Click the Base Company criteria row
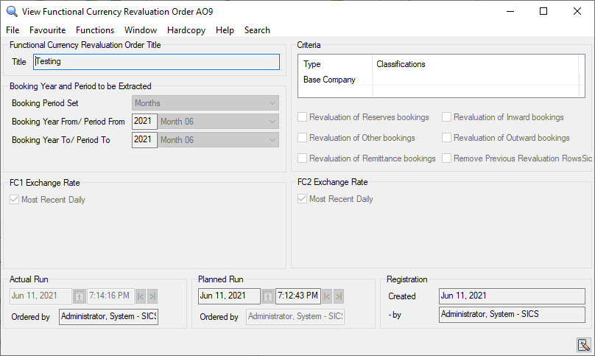The height and width of the screenshot is (356, 595). coord(329,80)
